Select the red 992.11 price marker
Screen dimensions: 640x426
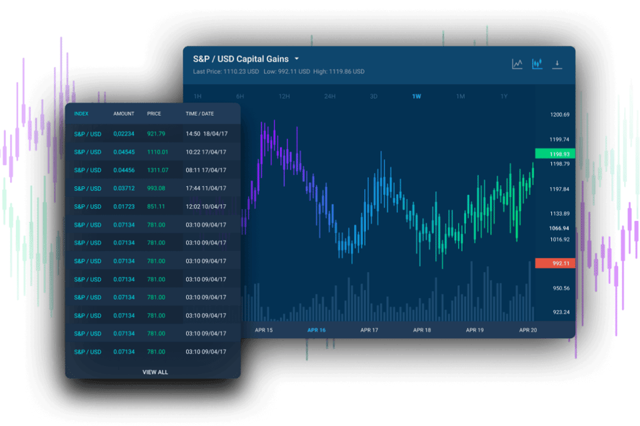point(555,264)
